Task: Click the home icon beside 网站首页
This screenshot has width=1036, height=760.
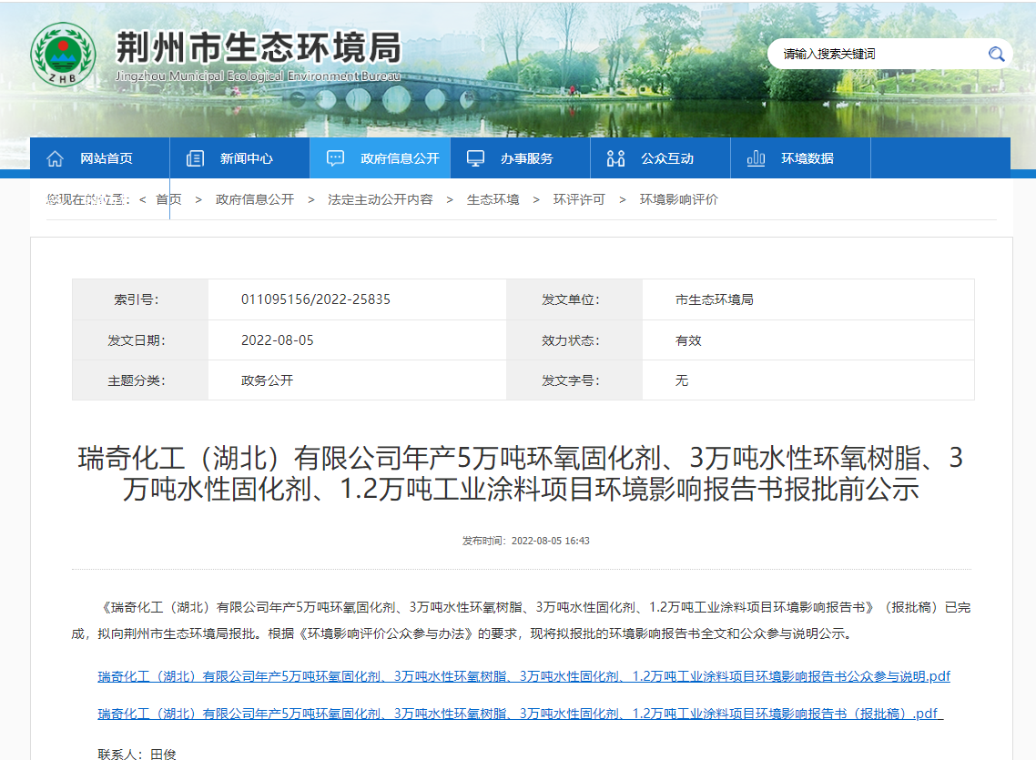Action: click(x=55, y=158)
